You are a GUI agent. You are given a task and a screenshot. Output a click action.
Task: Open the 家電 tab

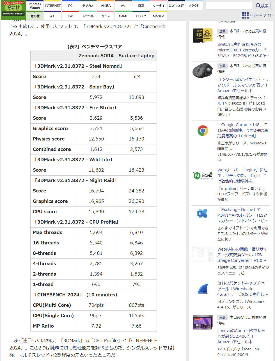[x=141, y=6]
